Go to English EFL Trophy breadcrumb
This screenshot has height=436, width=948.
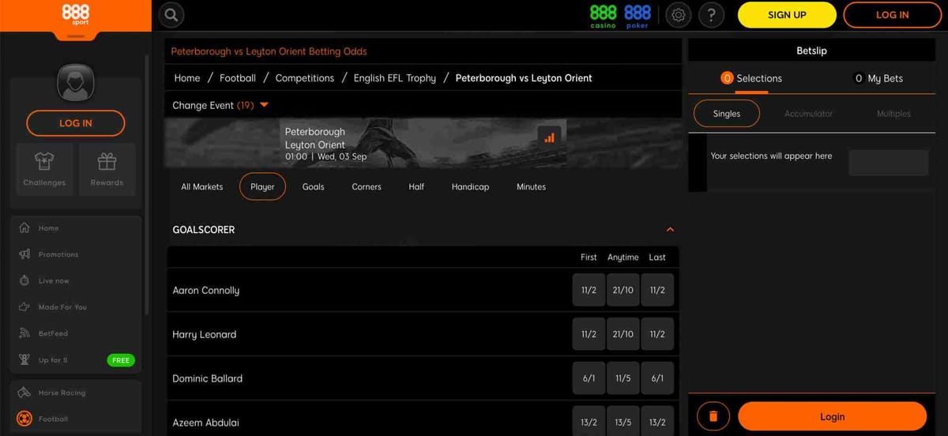395,78
